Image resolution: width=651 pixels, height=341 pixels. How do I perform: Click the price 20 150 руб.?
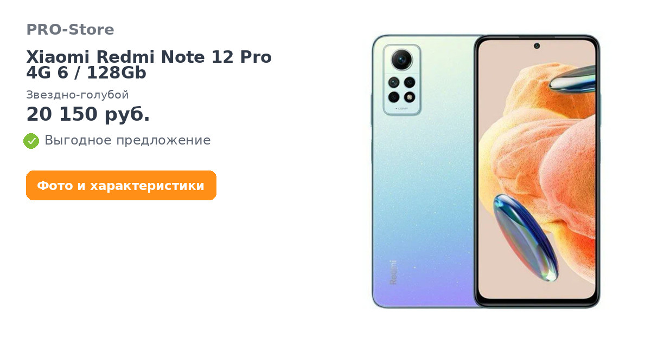pos(88,114)
